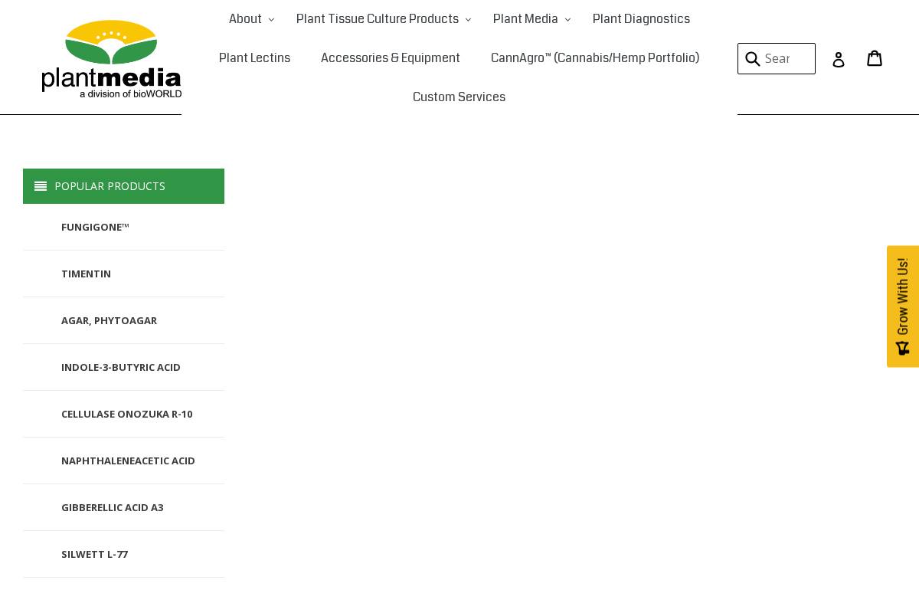This screenshot has width=919, height=613.
Task: Open the FUNGIGONE product link
Action: 95,227
